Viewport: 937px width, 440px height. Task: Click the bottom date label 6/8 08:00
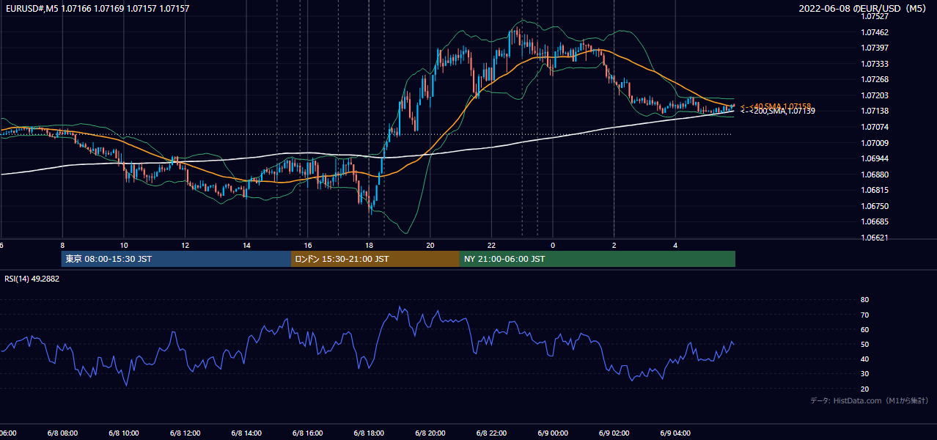[x=62, y=433]
